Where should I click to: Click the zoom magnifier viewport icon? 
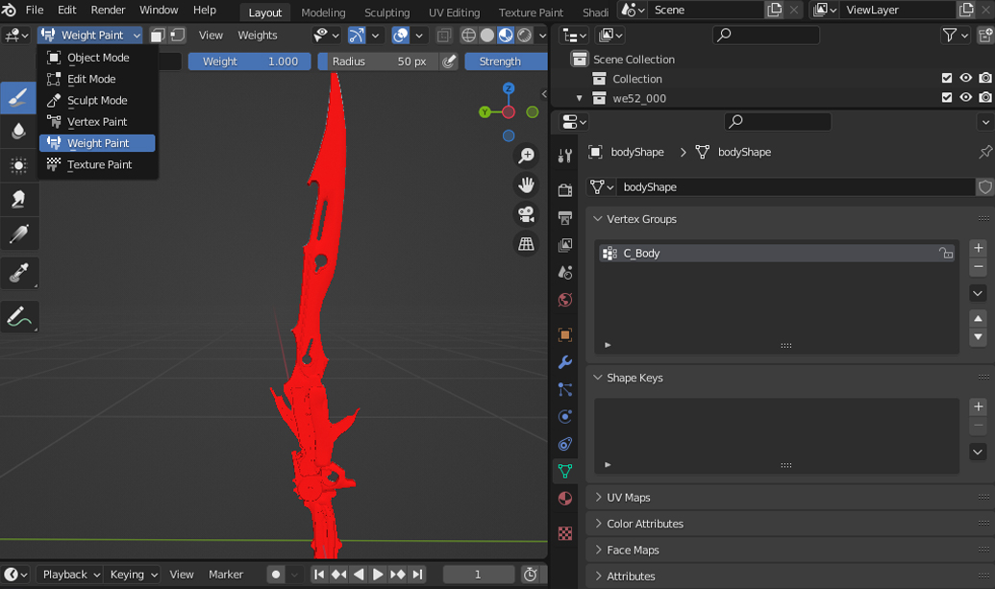point(526,156)
